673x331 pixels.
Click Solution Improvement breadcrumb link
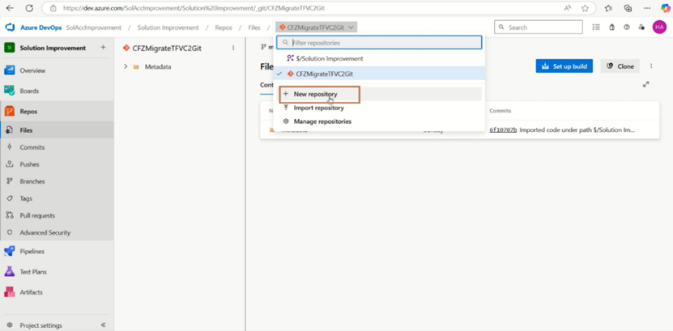[x=168, y=28]
